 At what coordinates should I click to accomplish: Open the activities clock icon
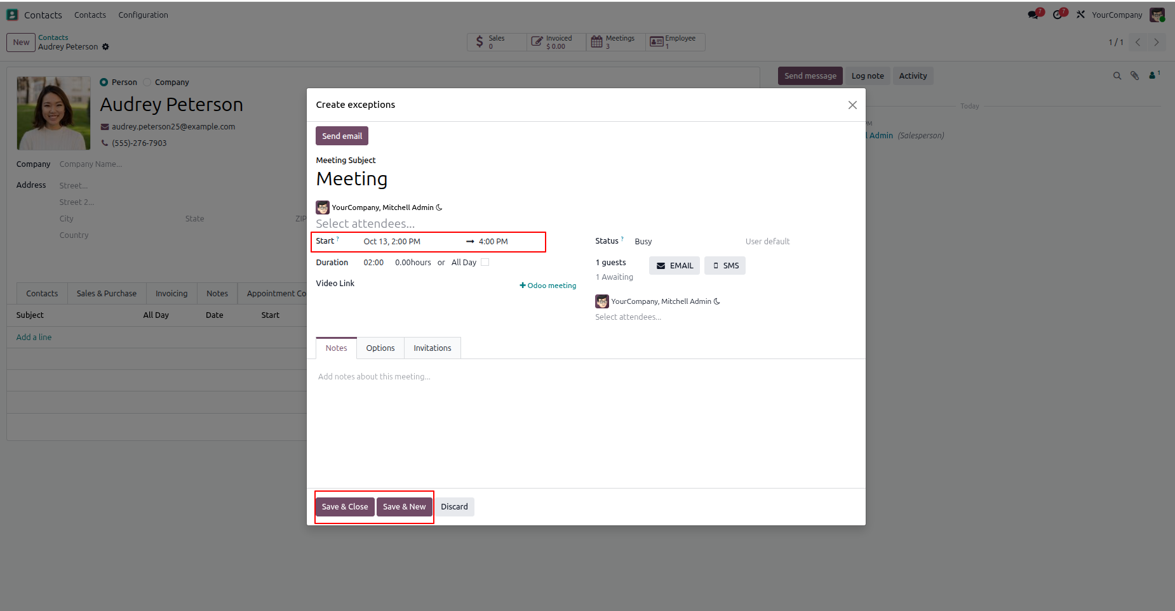1059,15
